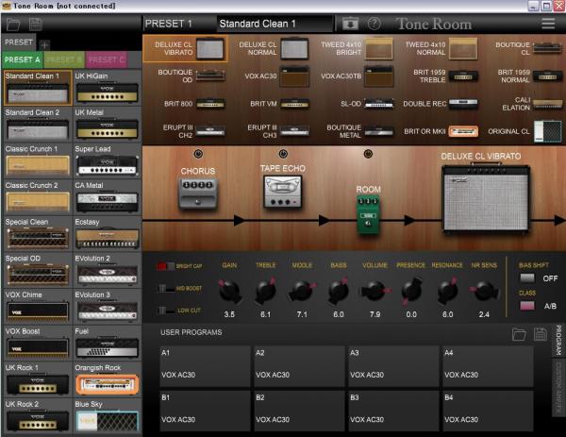Viewport: 566px width, 437px height.
Task: Load the UK HiGain preset
Action: click(x=107, y=88)
